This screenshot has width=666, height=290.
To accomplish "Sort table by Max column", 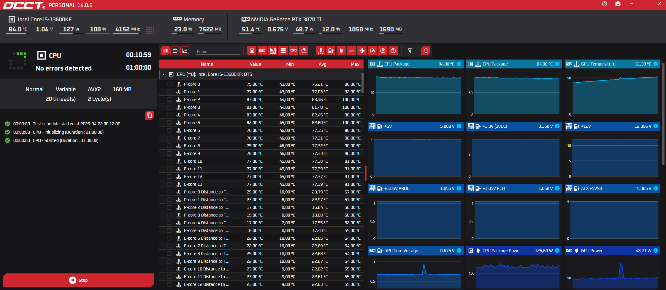I will click(x=355, y=64).
